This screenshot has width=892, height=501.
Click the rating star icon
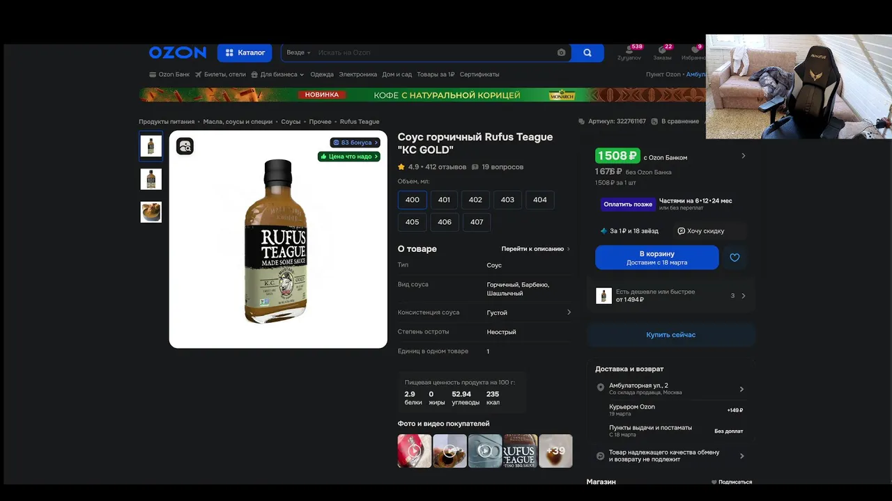[401, 167]
